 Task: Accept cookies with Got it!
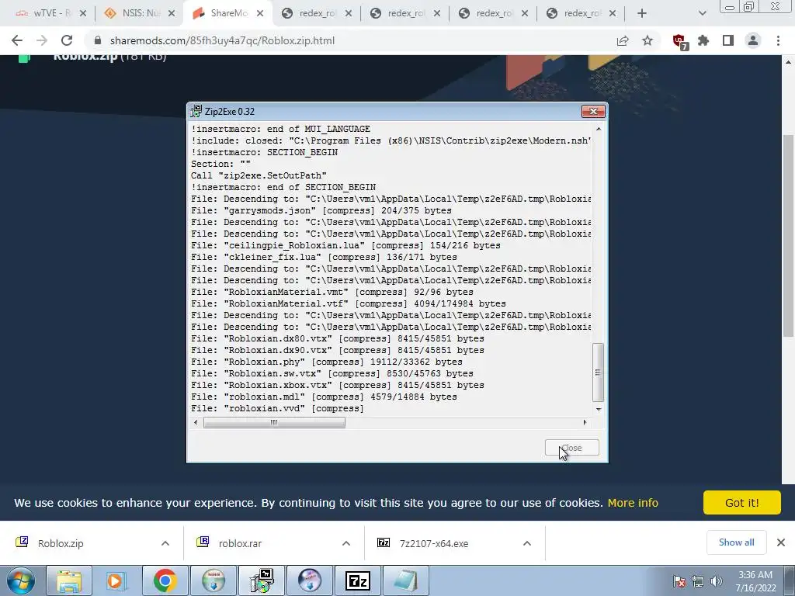click(x=741, y=503)
